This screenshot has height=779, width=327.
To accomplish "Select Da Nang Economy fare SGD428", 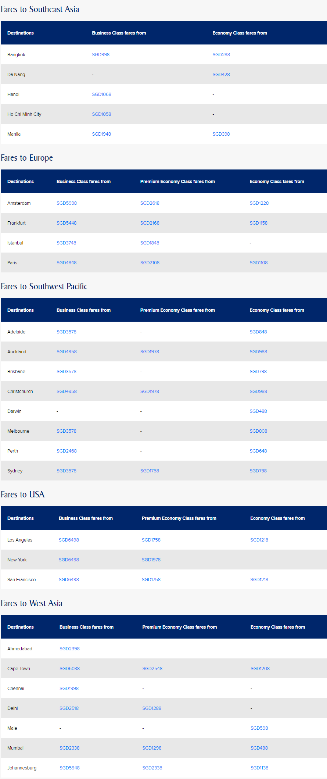I will point(221,75).
